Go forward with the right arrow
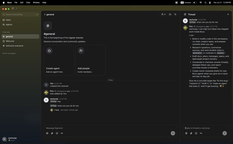The image size is (233, 144). click(x=20, y=8)
